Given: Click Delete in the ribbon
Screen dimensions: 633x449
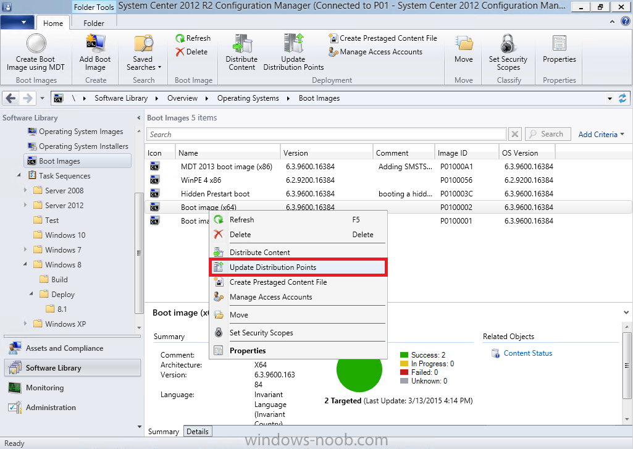Looking at the screenshot, I should [192, 52].
